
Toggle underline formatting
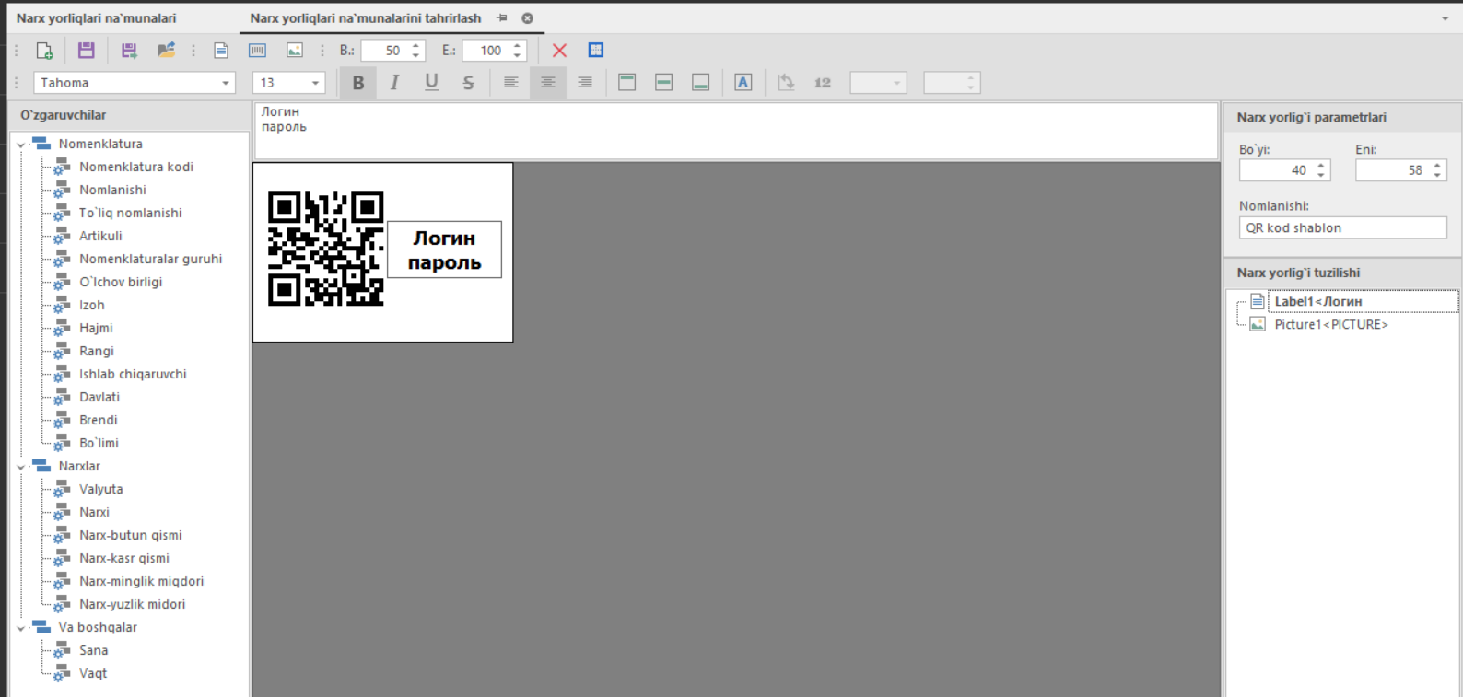tap(431, 83)
